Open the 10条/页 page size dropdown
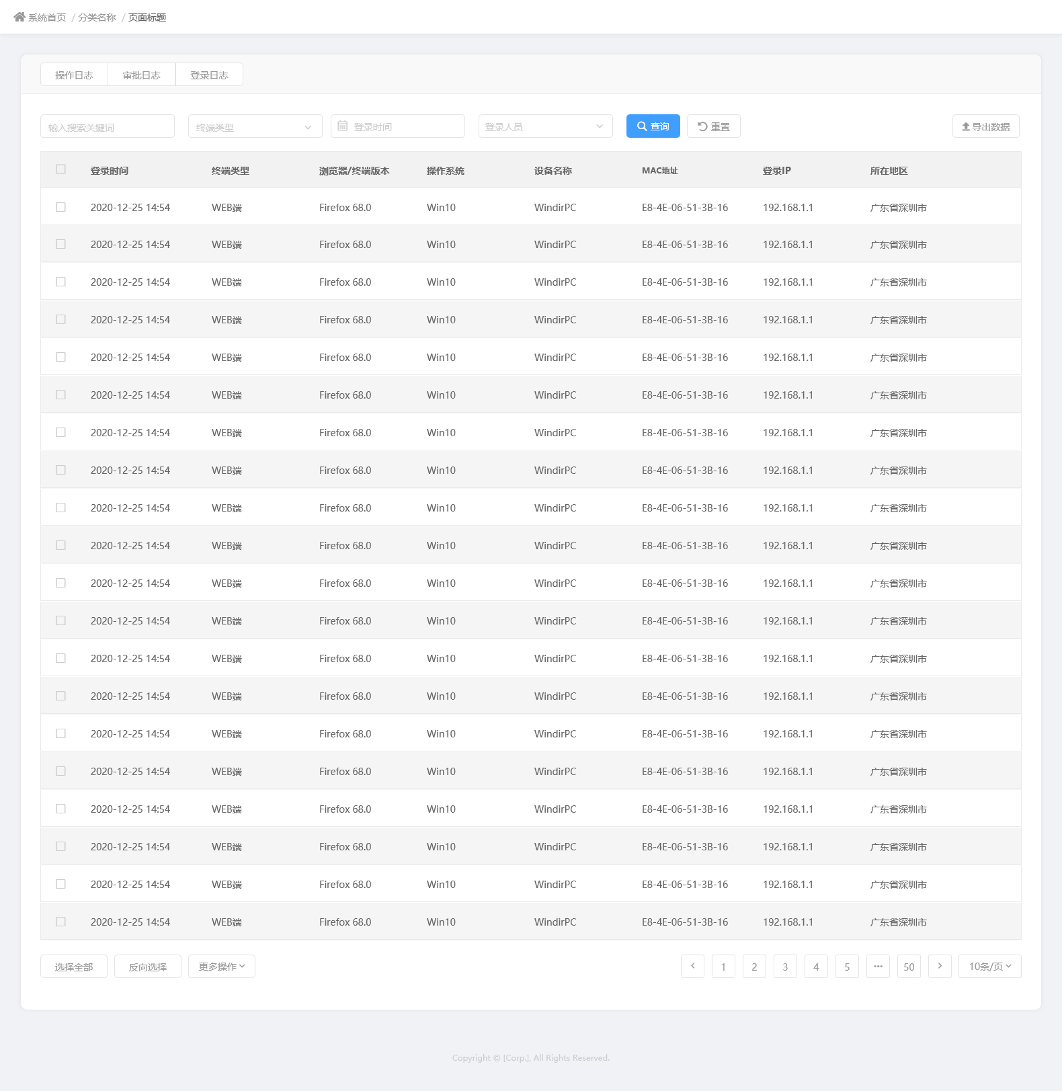 (x=990, y=966)
